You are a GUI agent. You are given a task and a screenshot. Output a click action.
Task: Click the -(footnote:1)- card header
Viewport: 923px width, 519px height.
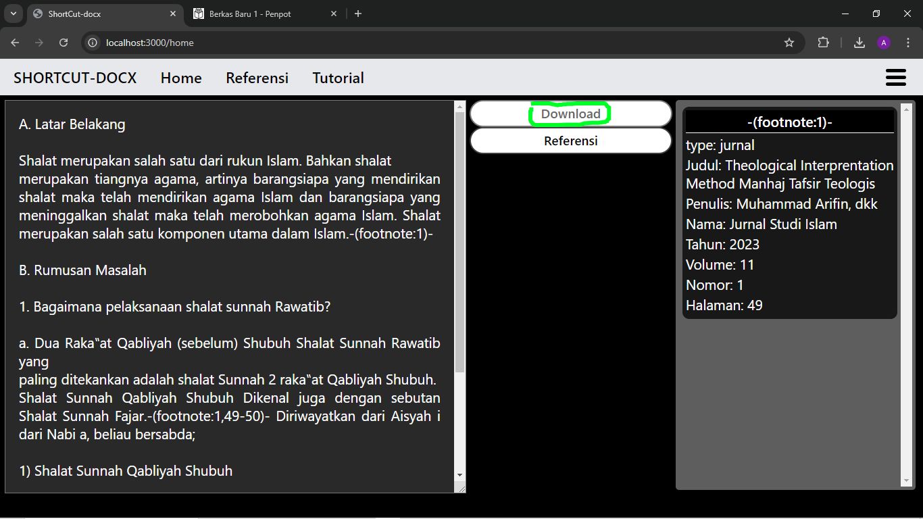(x=790, y=122)
